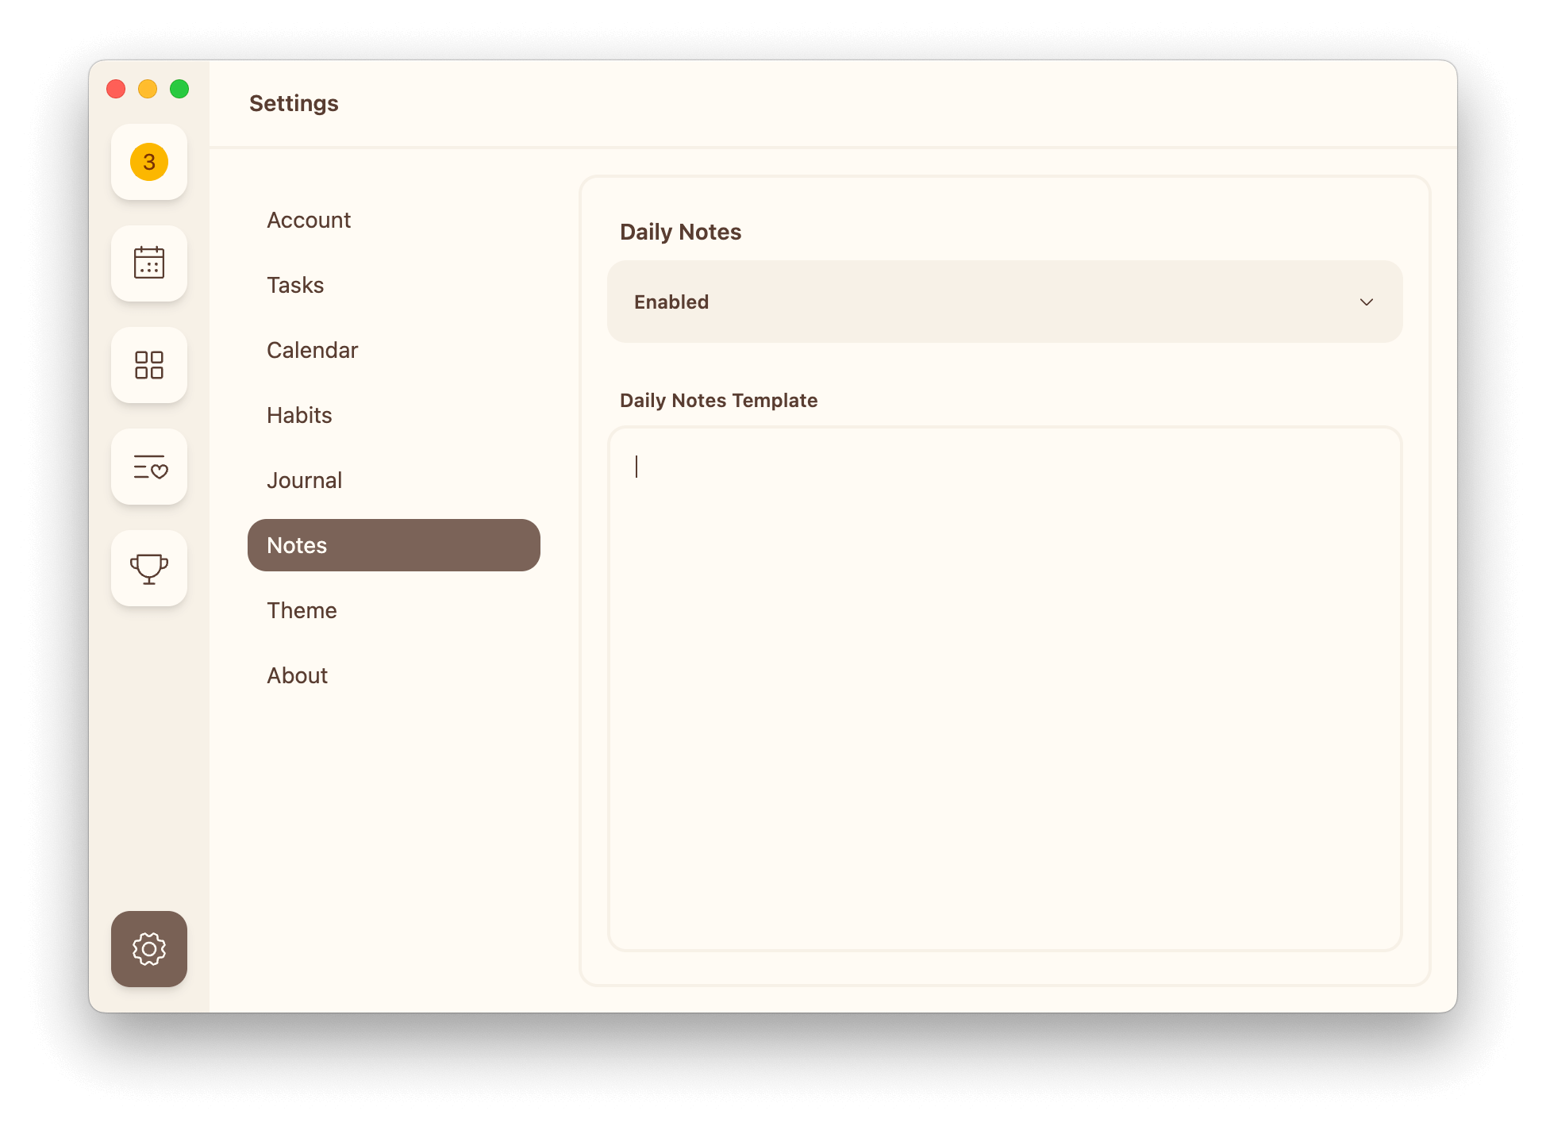1546x1130 pixels.
Task: Maximize the window with the green button
Action: [x=179, y=89]
